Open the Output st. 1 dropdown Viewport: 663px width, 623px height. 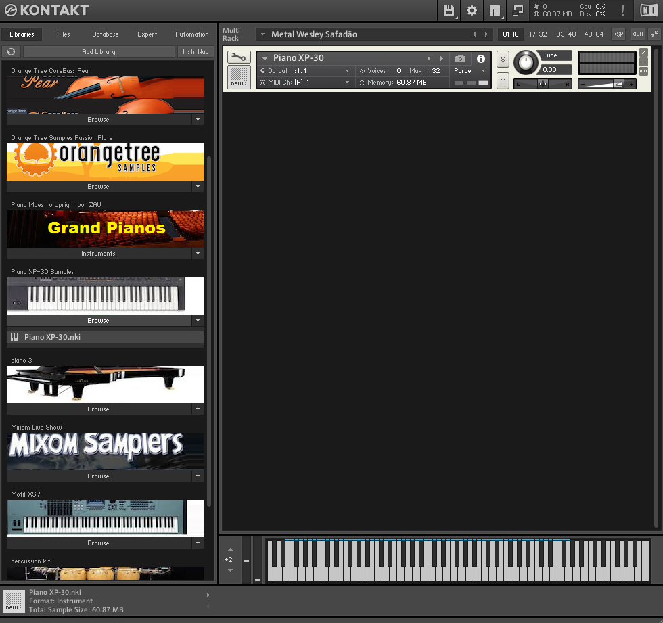347,71
